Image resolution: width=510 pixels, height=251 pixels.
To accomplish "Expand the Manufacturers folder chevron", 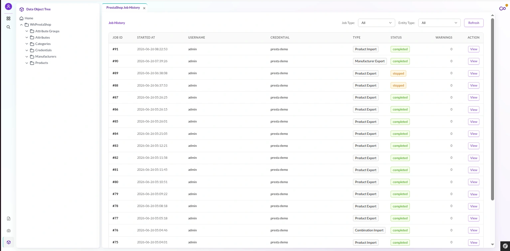I will coord(27,57).
